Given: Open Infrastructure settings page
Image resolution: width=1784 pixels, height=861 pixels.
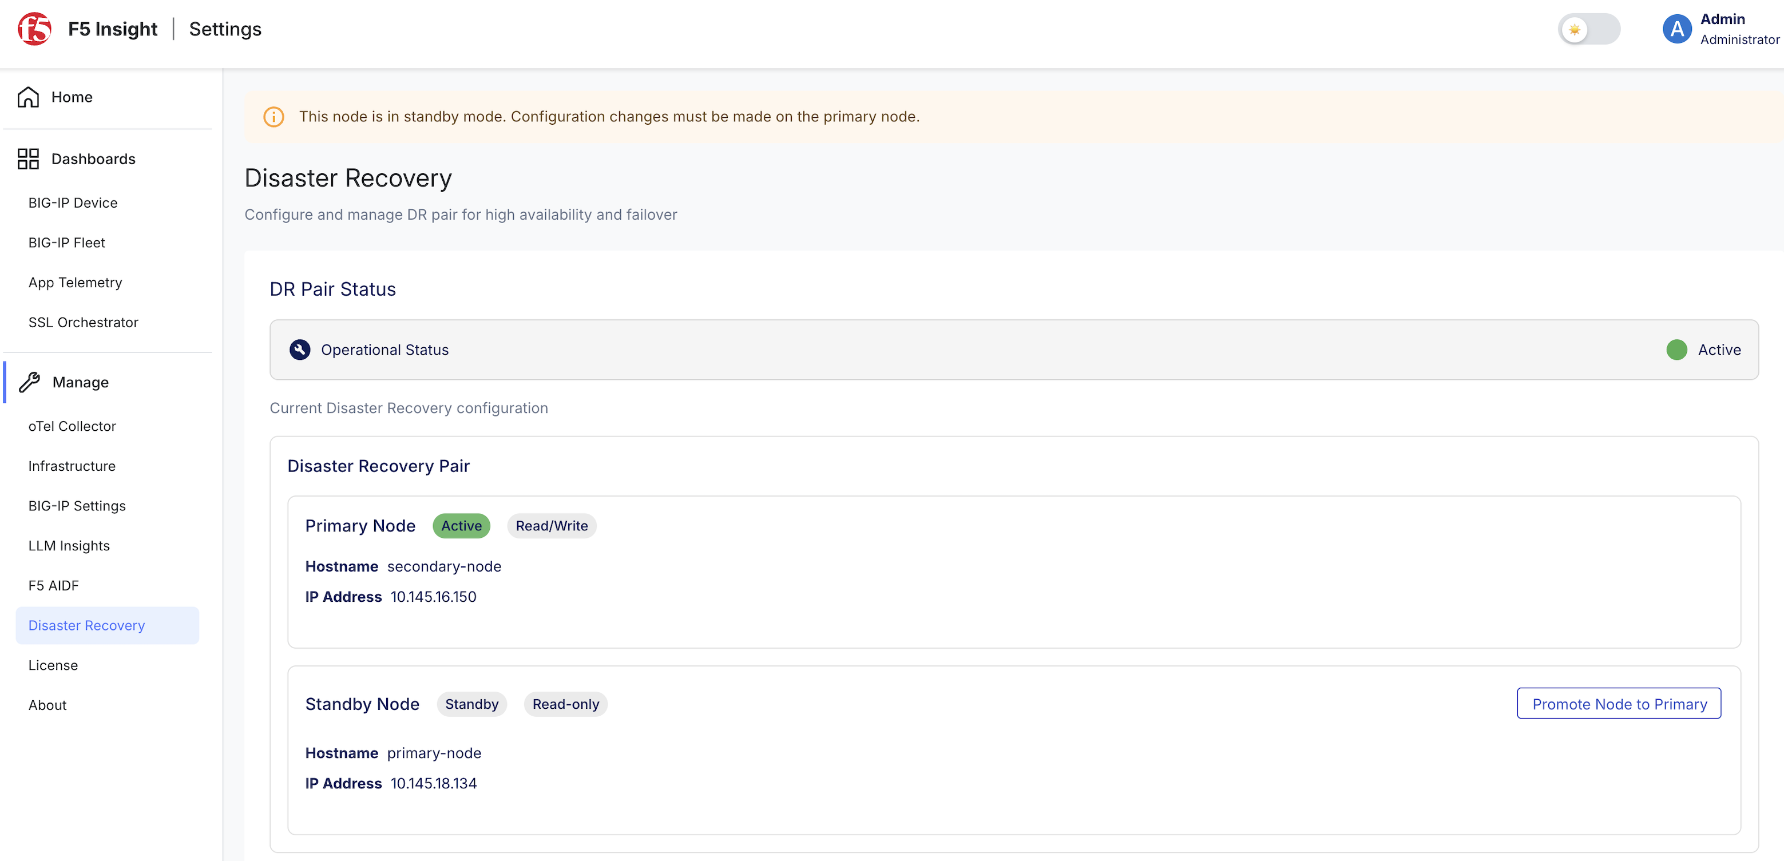Looking at the screenshot, I should click(x=72, y=466).
